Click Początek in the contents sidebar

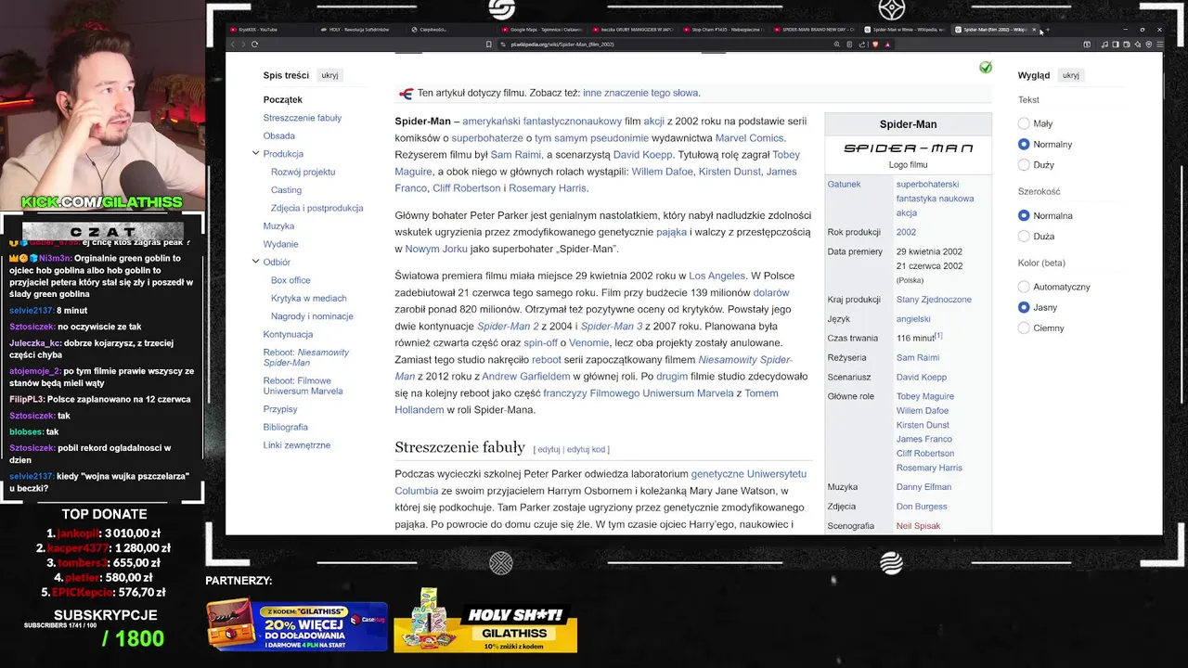[x=282, y=99]
